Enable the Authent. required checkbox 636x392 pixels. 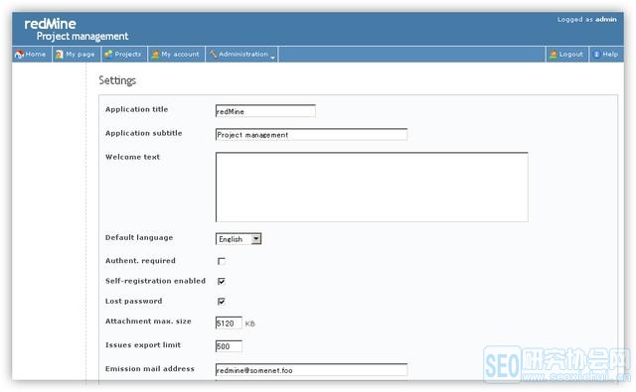point(222,261)
